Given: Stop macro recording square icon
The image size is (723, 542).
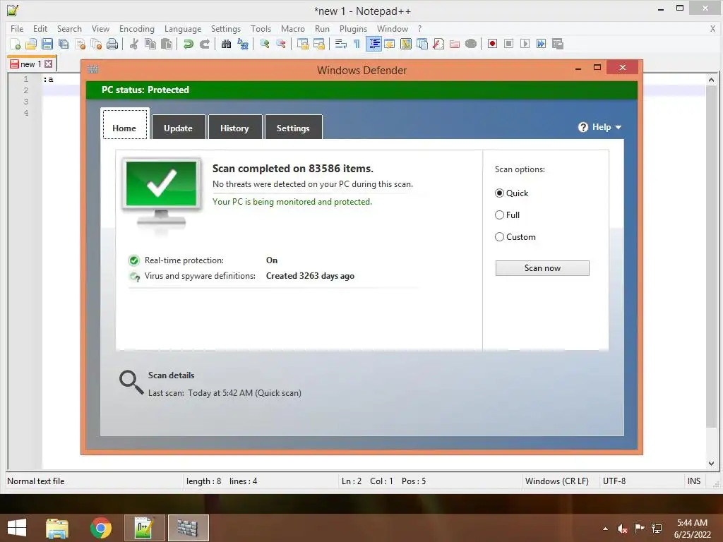Looking at the screenshot, I should 508,44.
